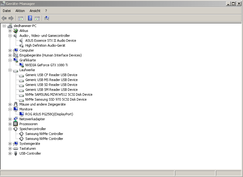Collapse the Laufwerke category
Image resolution: width=243 pixels, height=177 pixels.
10,70
